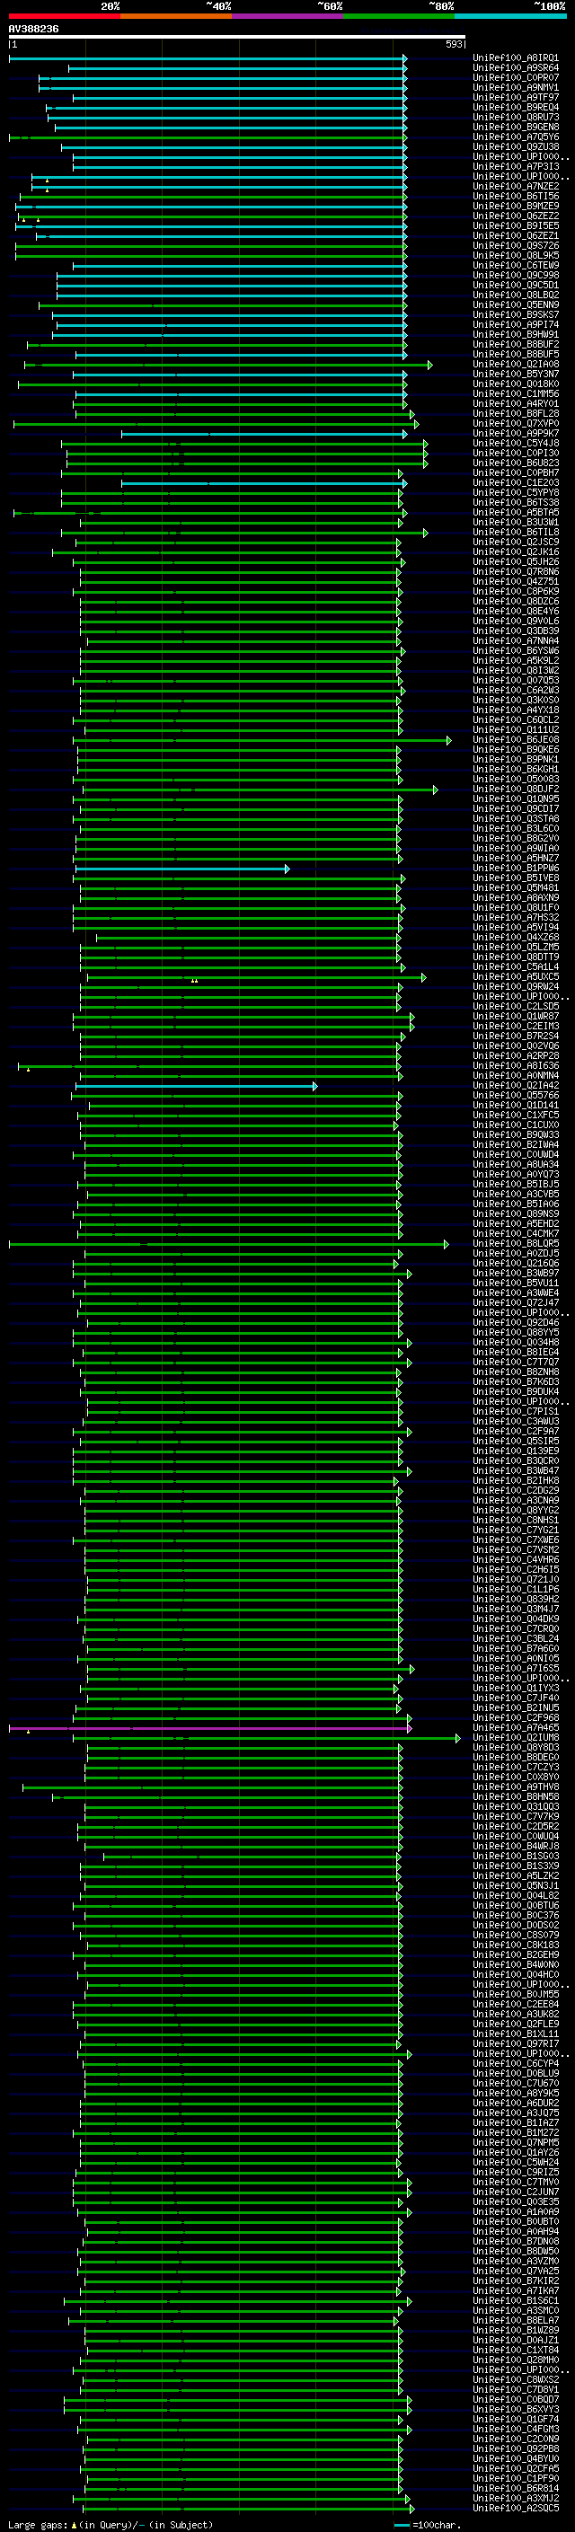Select hit label UniRef100_C0PRQ7

(515, 77)
